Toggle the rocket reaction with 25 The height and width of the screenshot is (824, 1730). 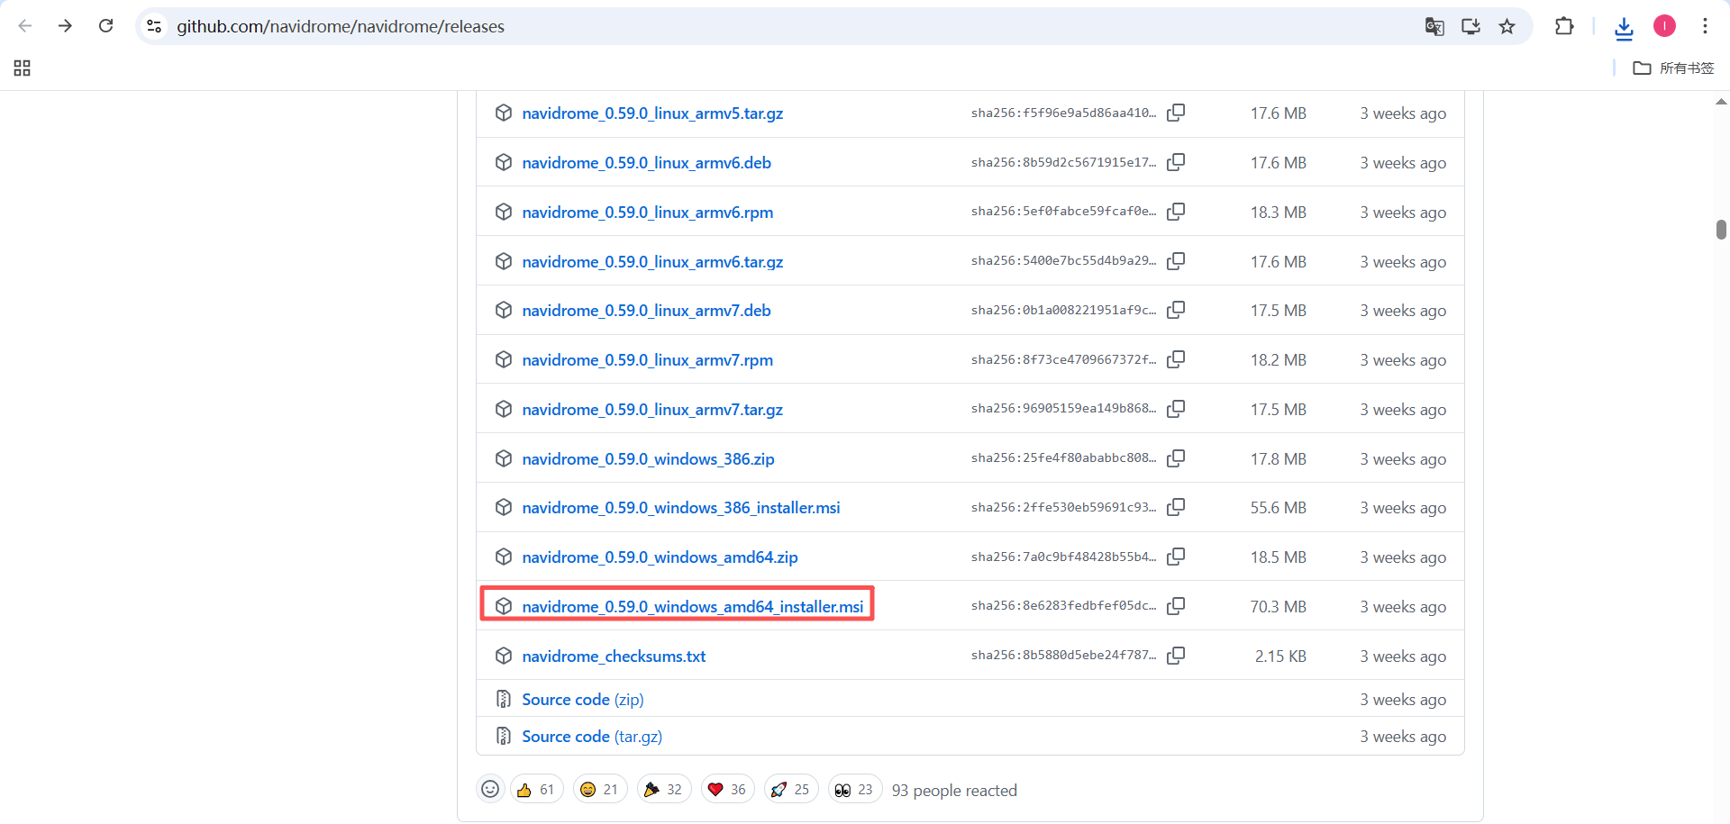tap(791, 790)
